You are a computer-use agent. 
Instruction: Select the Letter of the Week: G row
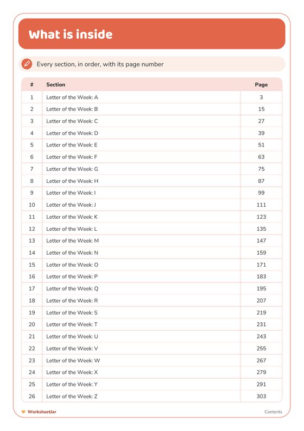pos(152,169)
